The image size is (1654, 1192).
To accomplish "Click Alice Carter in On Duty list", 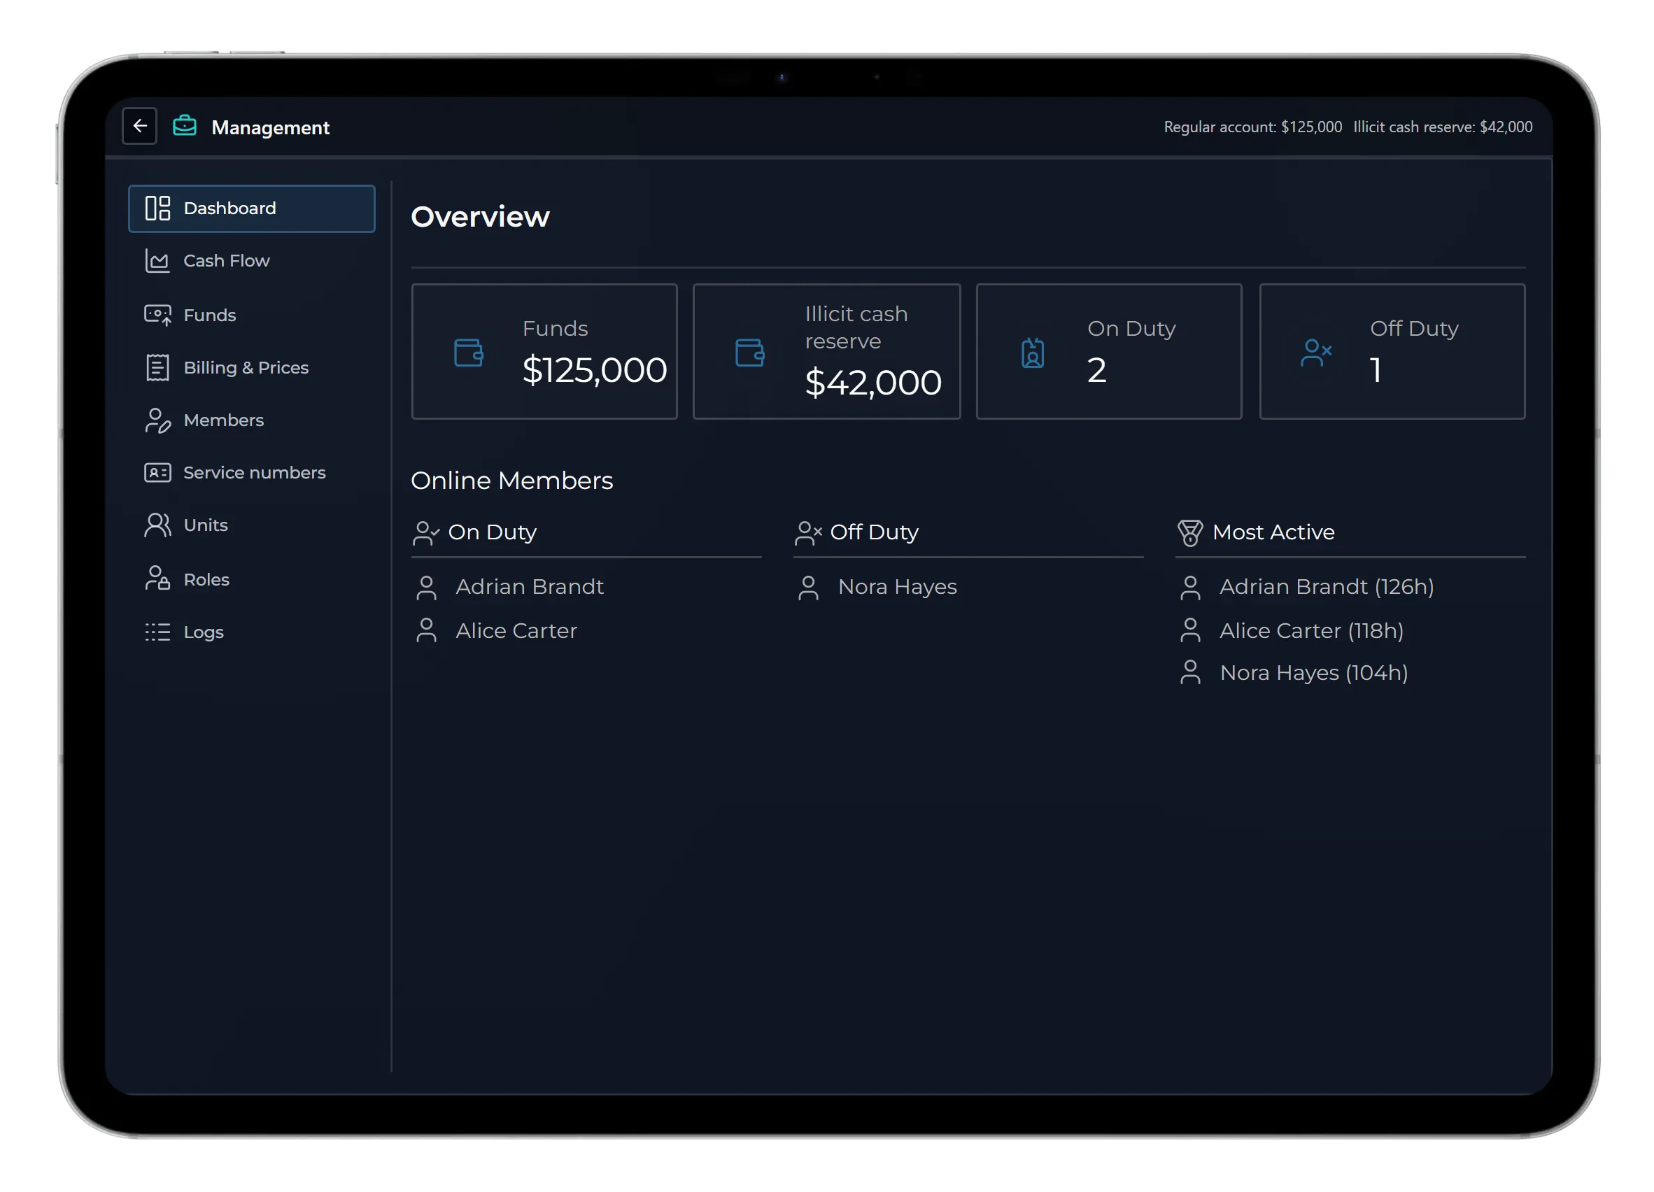I will click(x=516, y=631).
